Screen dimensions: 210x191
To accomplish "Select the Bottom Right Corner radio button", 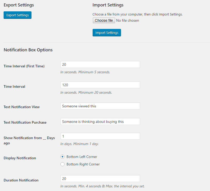I will (x=62, y=164).
